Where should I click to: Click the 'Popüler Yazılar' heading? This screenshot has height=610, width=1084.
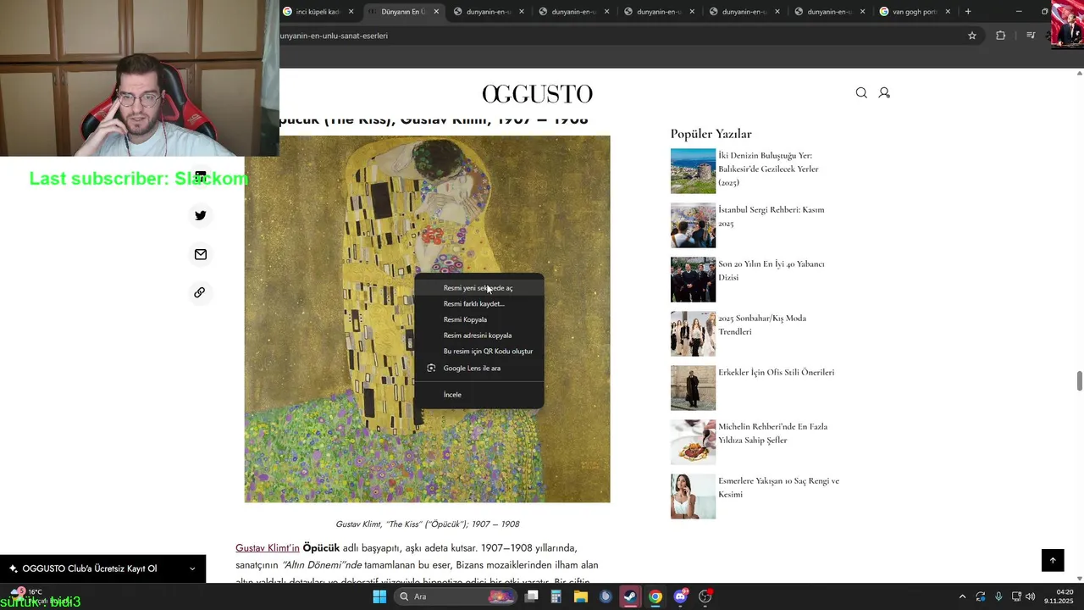(711, 134)
